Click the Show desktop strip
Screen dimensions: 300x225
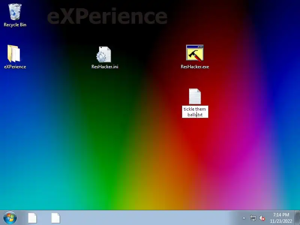point(297,218)
